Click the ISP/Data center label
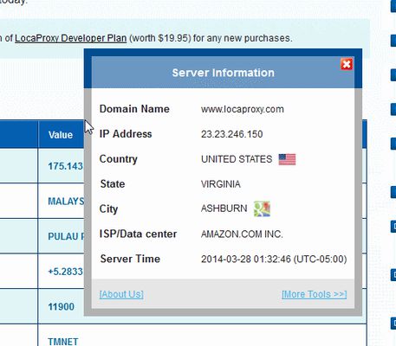Viewport: 396px width, 346px height. [x=138, y=234]
